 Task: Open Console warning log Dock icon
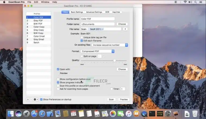tap(160, 113)
